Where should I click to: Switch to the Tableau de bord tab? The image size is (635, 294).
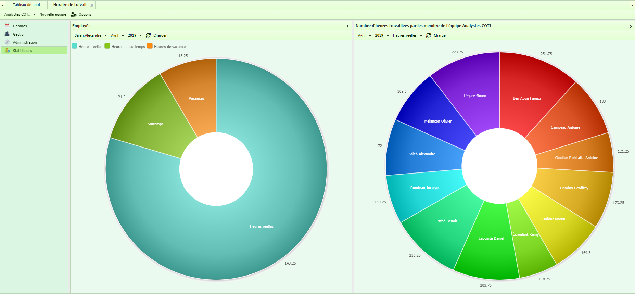pyautogui.click(x=26, y=5)
